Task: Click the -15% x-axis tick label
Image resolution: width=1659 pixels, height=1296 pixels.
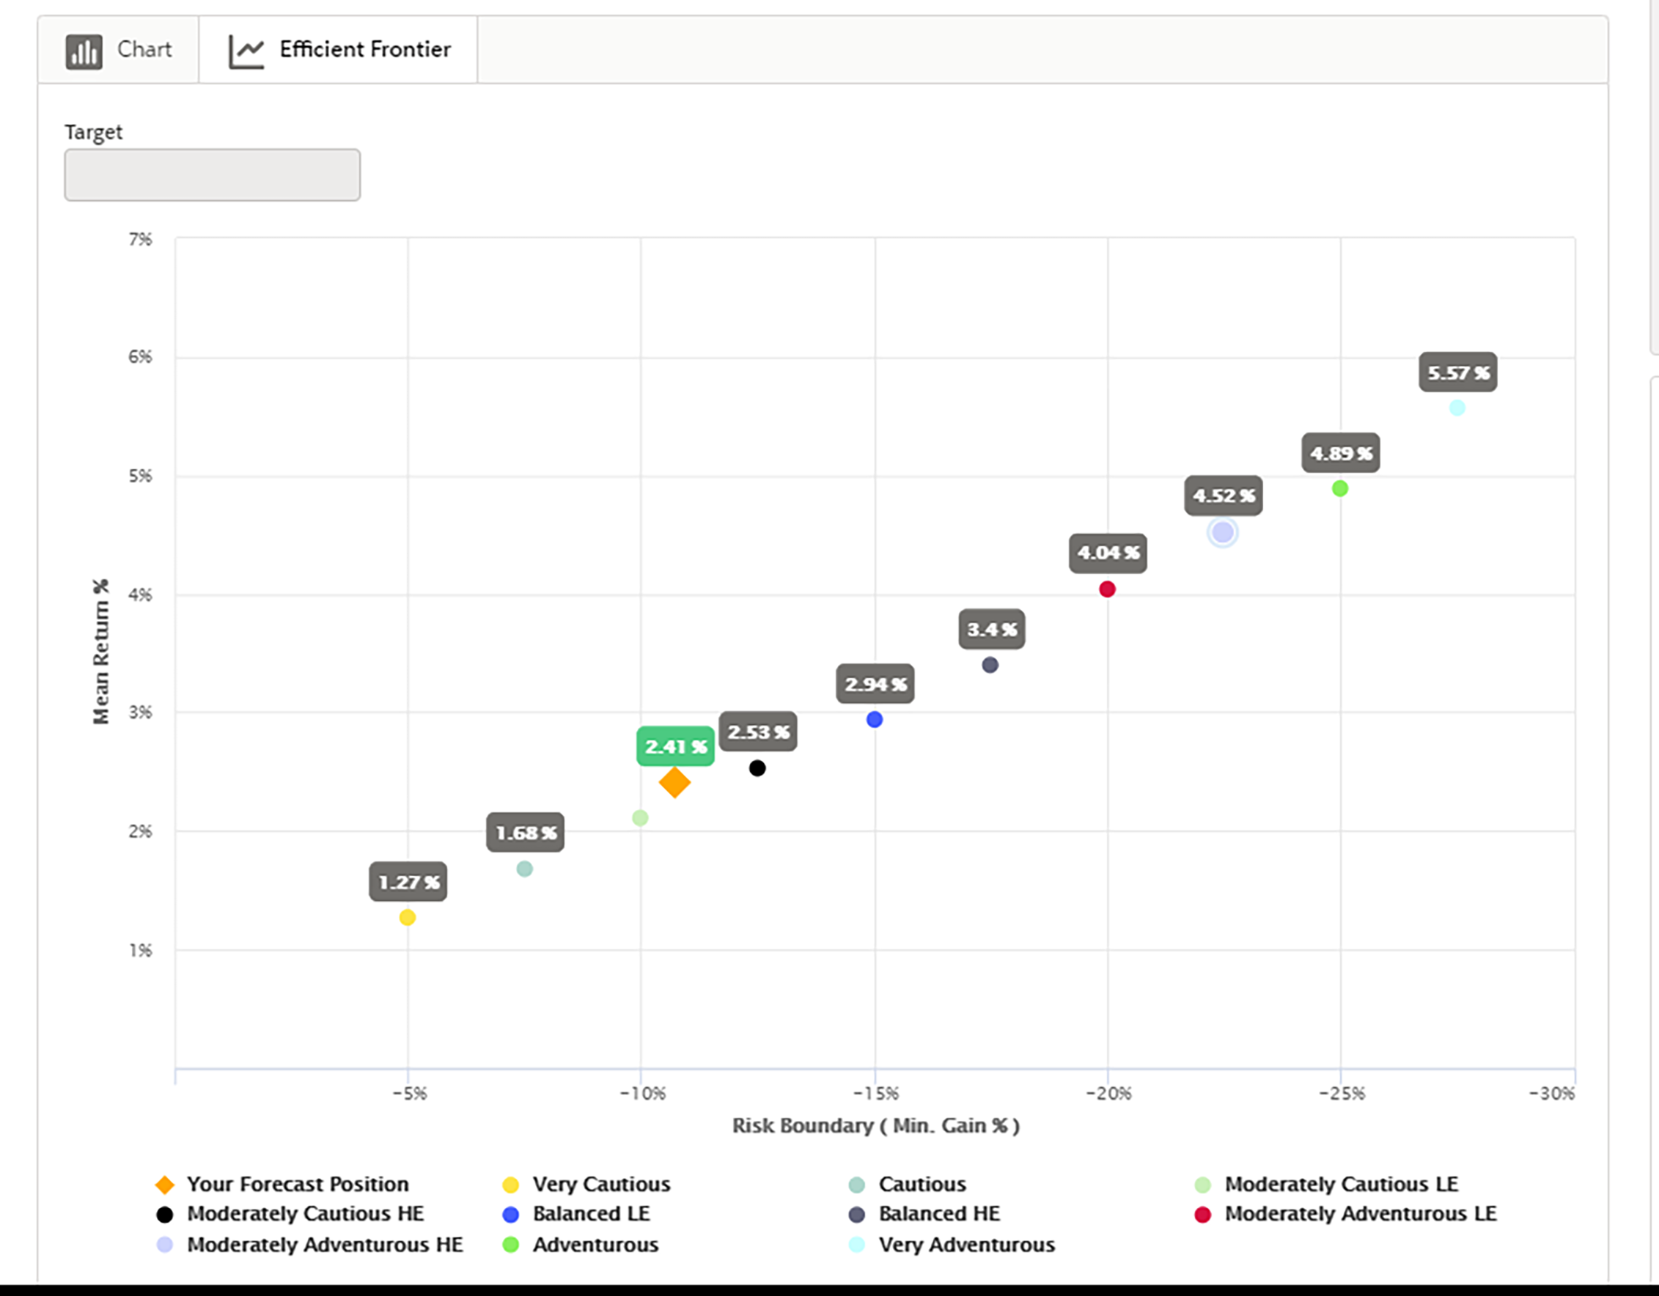Action: (x=876, y=1094)
